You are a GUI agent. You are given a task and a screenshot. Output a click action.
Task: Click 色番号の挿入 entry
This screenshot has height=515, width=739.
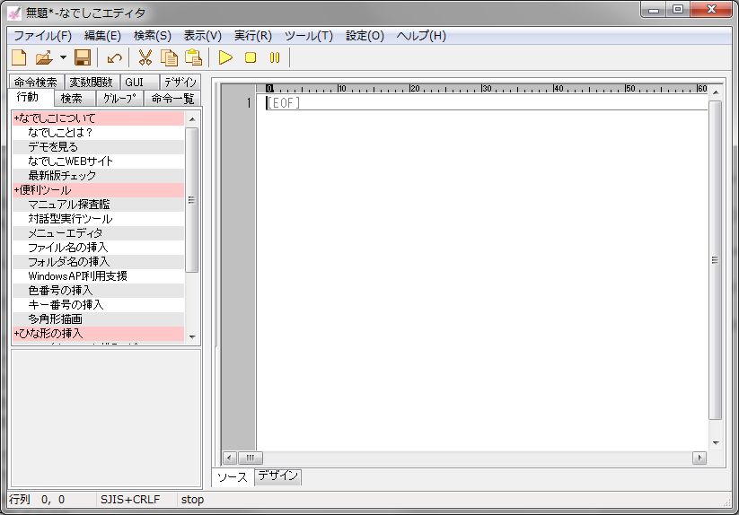tap(98, 291)
